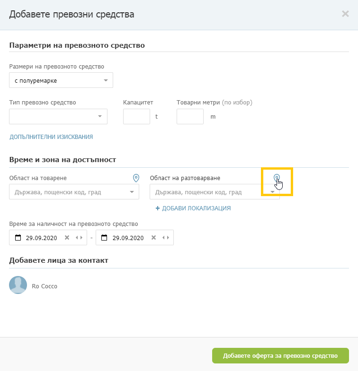Viewport: 358px width, 371px height.
Task: Click map pin icon for Област на разтоварване
Action: click(x=277, y=178)
